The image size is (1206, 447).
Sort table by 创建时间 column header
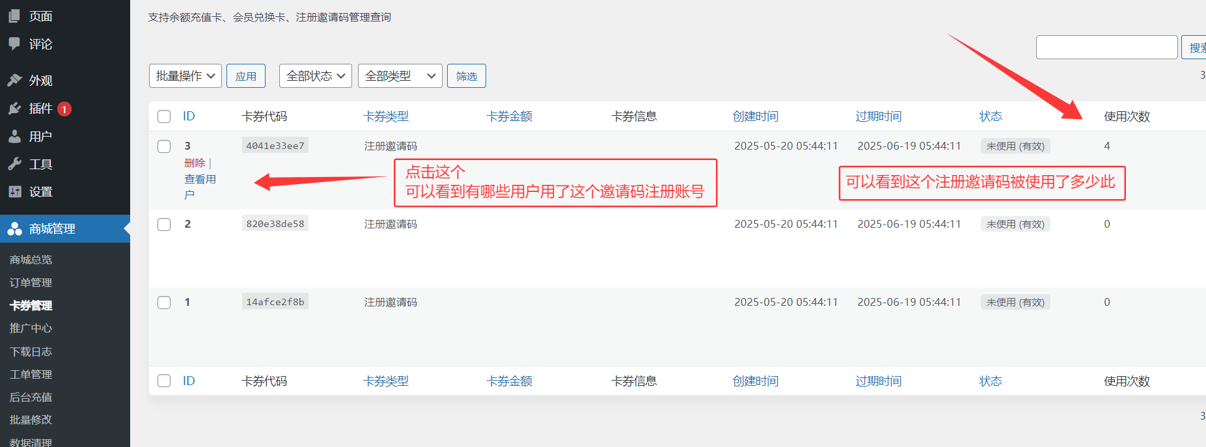pyautogui.click(x=755, y=116)
